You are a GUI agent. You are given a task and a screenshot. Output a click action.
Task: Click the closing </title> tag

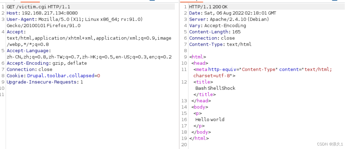click(x=205, y=94)
